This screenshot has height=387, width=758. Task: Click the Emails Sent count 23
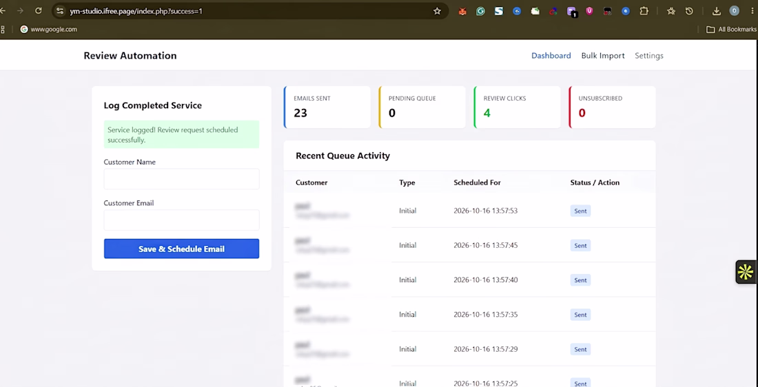point(300,113)
